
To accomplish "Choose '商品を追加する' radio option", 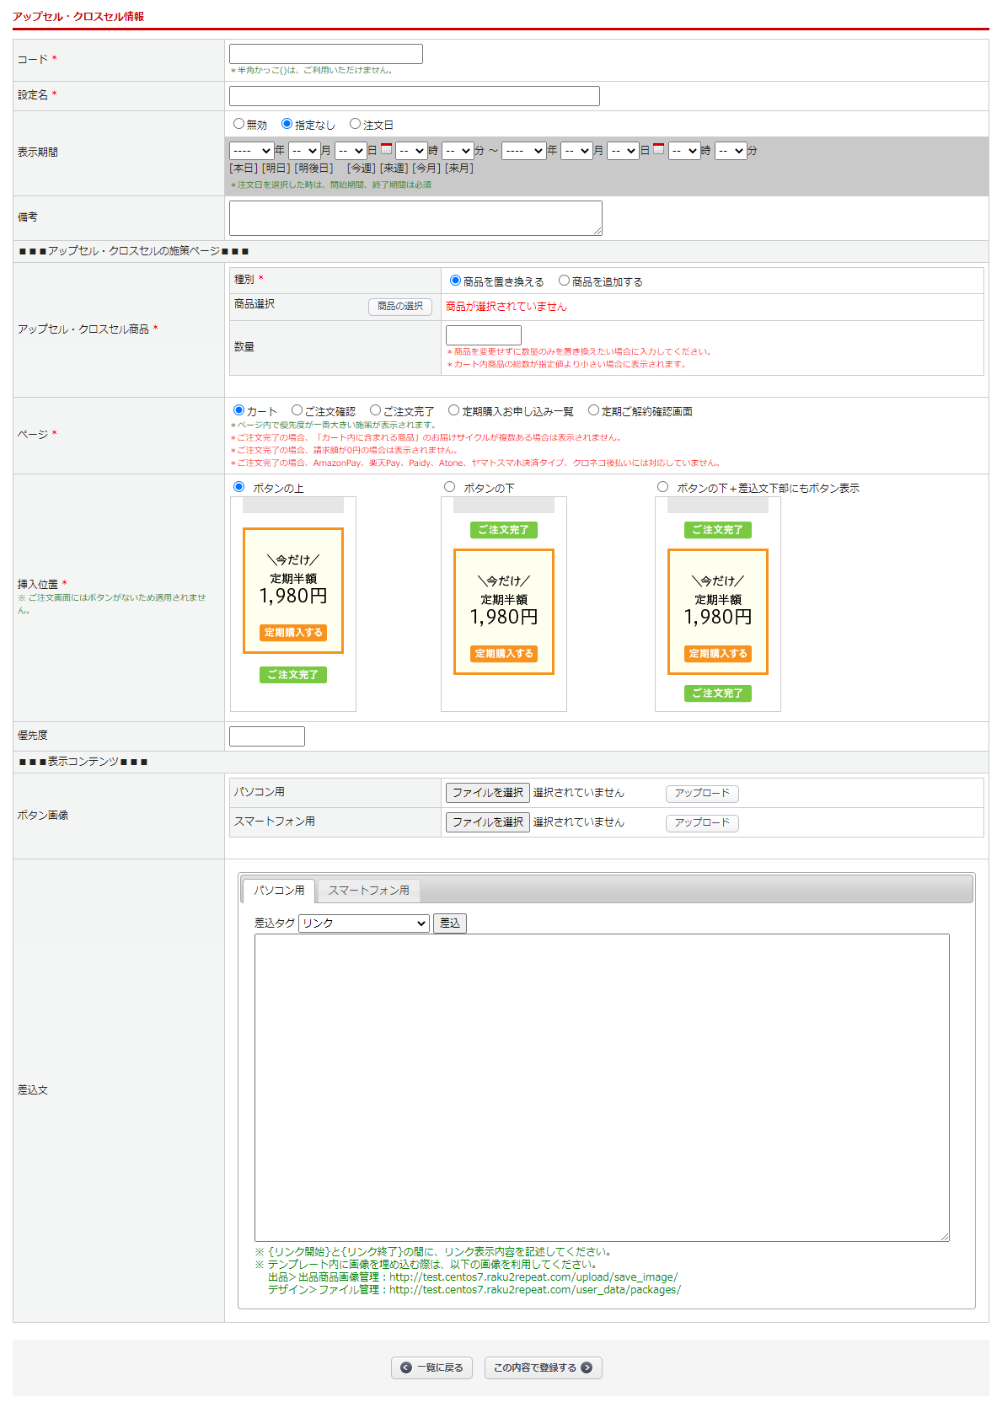I will pos(565,281).
